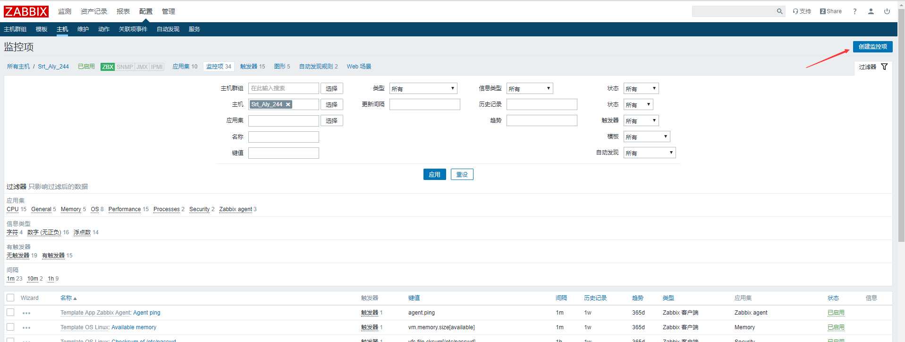
Task: Click the logout power icon
Action: coord(887,11)
